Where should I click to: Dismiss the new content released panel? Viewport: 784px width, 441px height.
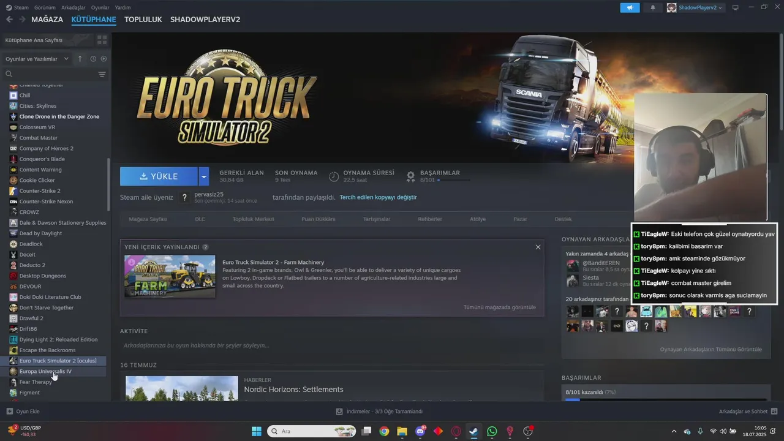(x=538, y=247)
